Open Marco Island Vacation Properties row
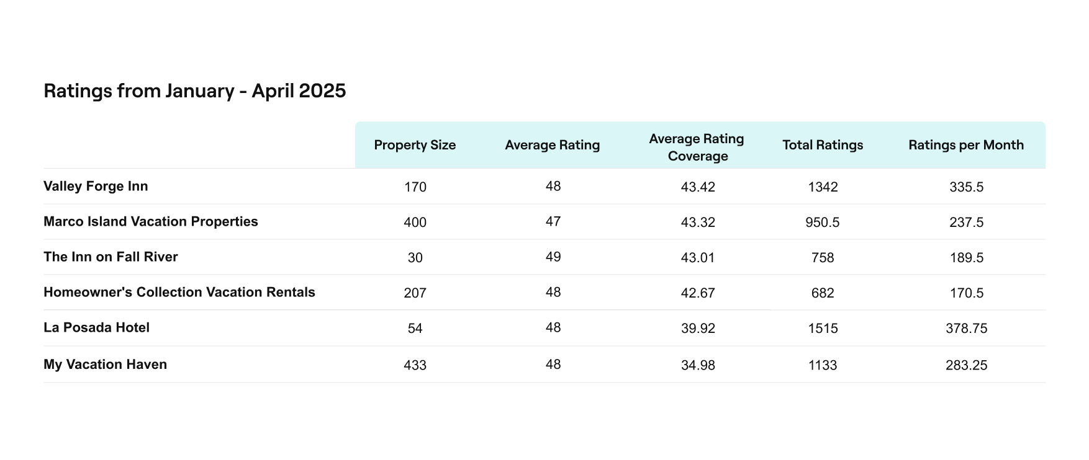This screenshot has height=460, width=1089. 151,222
